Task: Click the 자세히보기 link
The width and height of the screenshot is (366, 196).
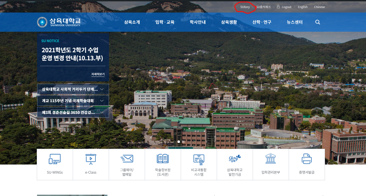Action: pyautogui.click(x=98, y=74)
